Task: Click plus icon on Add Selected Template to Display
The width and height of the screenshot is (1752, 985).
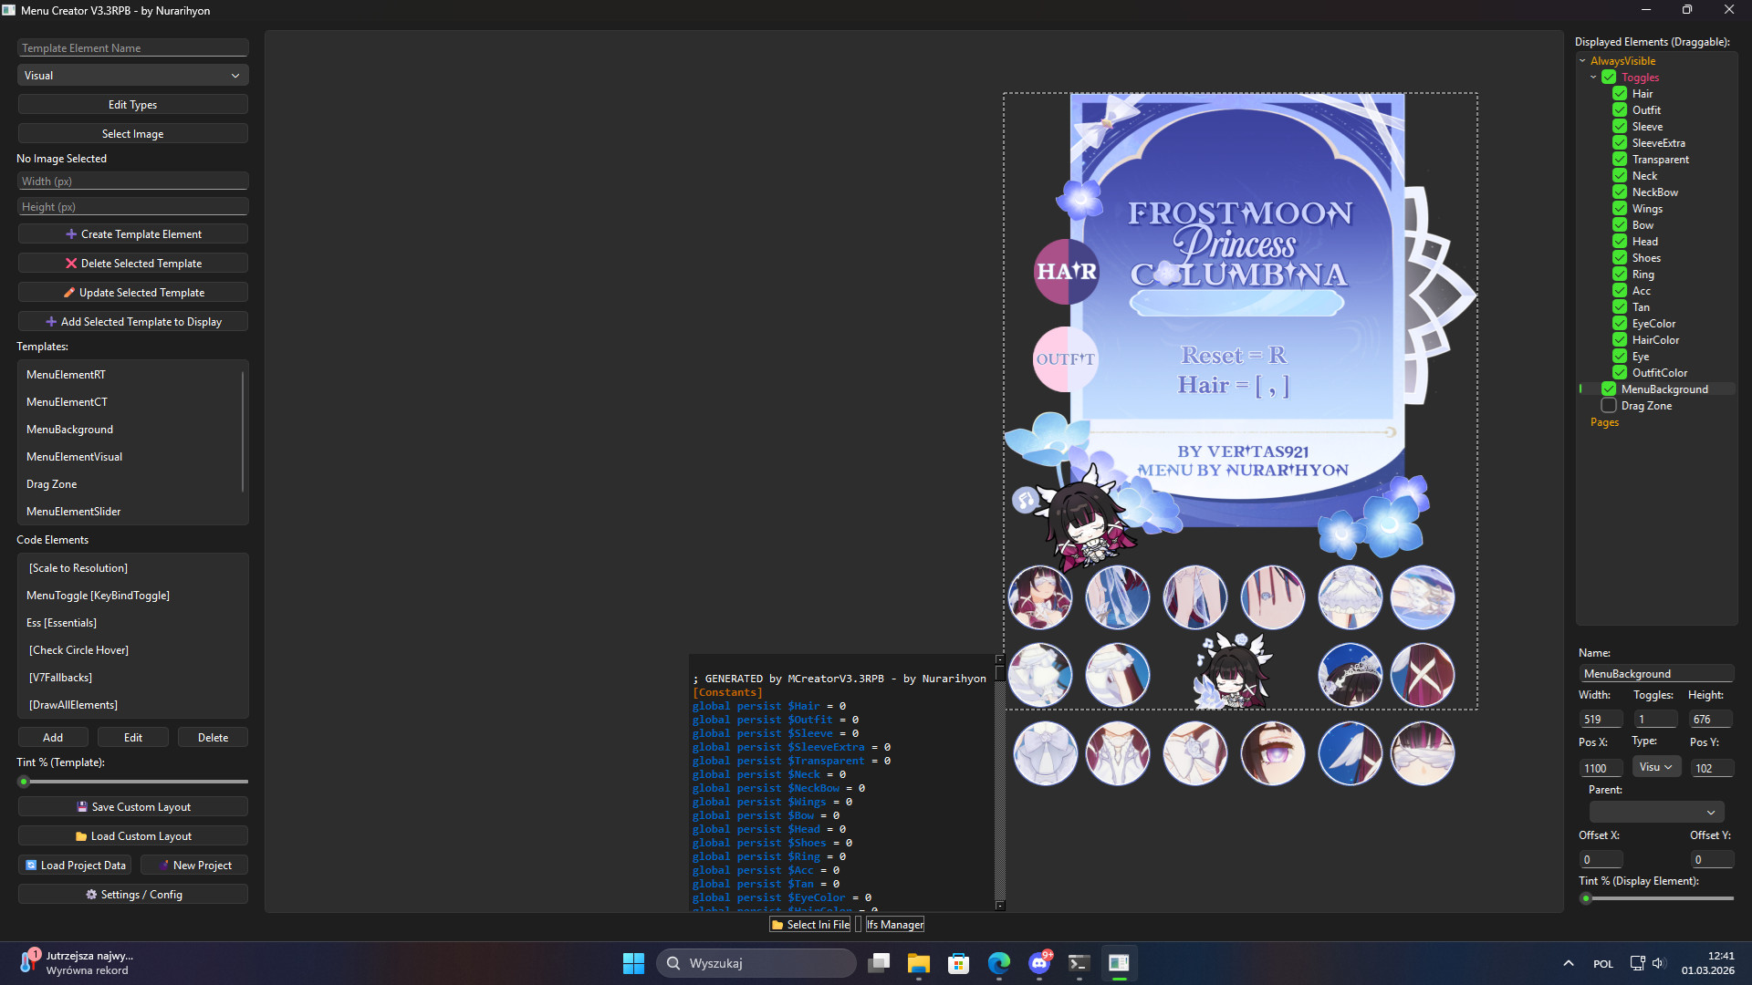Action: click(51, 322)
